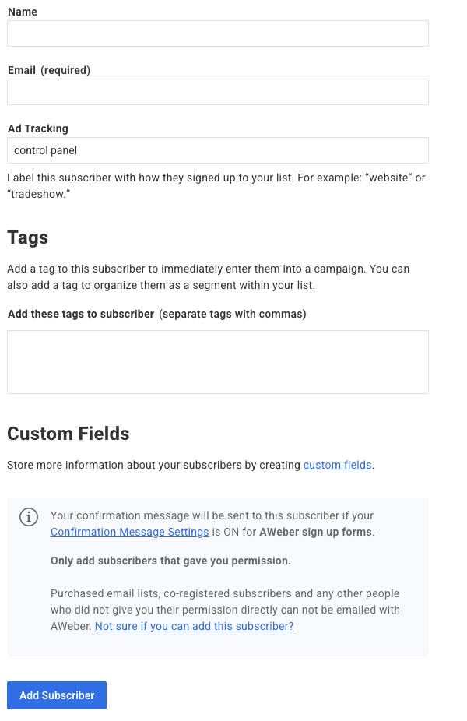Click the Tags section heading
Image resolution: width=467 pixels, height=721 pixels.
point(28,237)
